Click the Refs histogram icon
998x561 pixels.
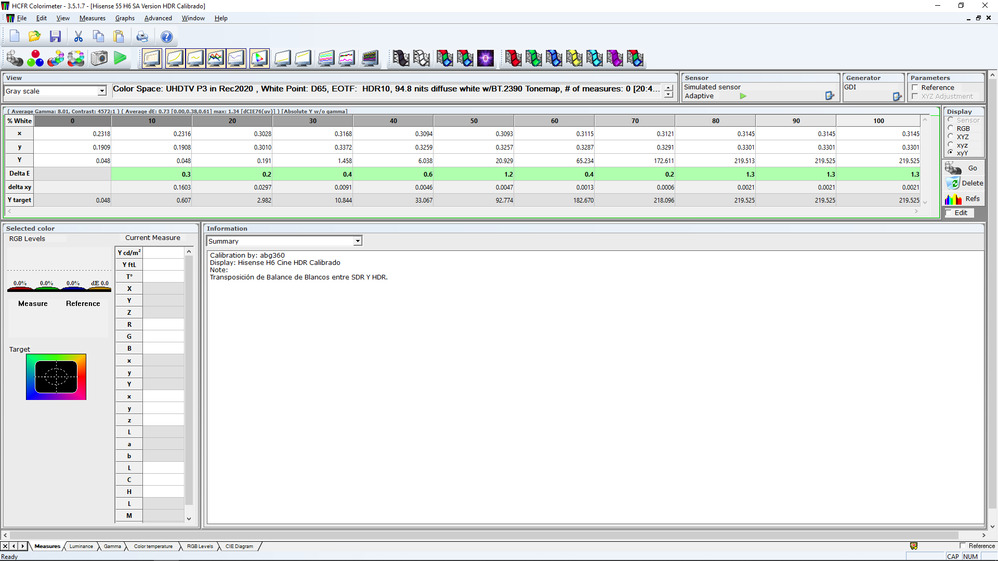tap(953, 199)
